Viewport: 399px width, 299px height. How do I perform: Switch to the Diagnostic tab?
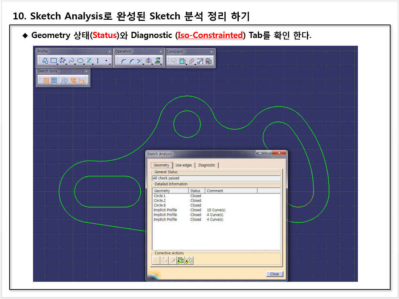tap(207, 165)
